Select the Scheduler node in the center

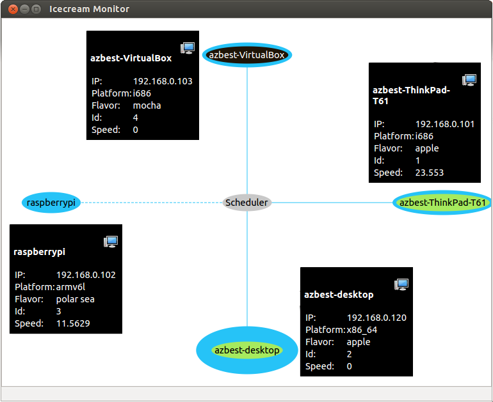click(x=247, y=203)
